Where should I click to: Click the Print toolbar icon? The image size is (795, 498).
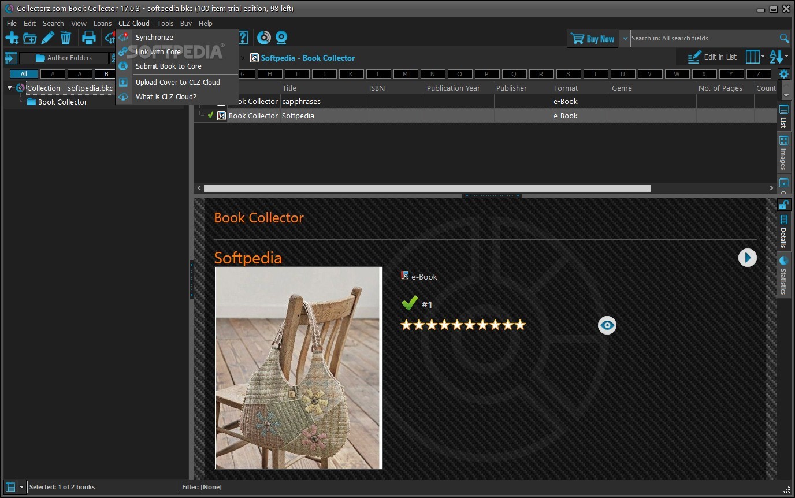pyautogui.click(x=88, y=38)
